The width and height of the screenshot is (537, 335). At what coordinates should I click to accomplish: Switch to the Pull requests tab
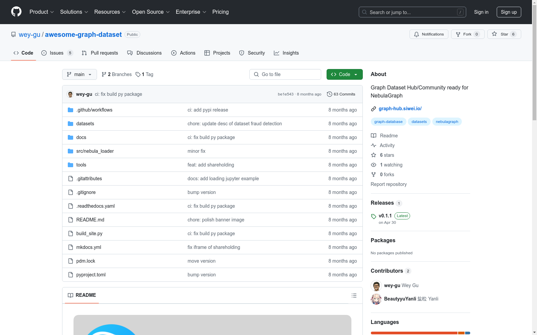[100, 53]
